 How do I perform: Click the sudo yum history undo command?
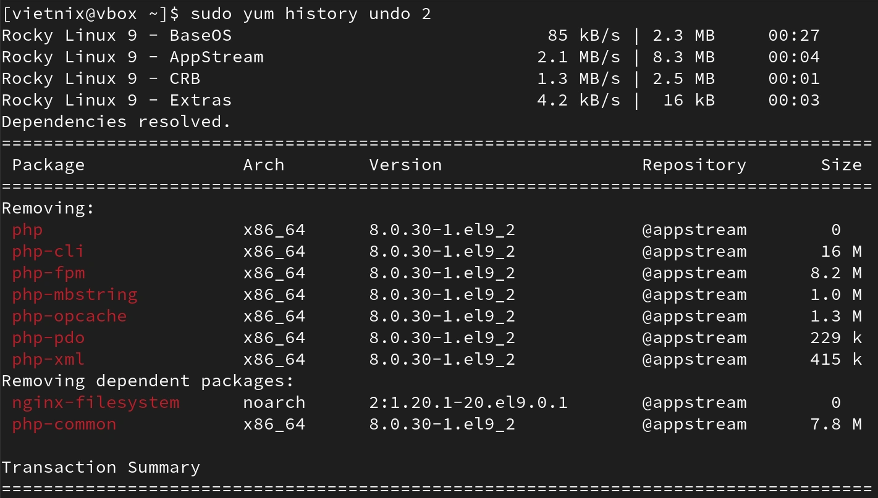point(311,14)
